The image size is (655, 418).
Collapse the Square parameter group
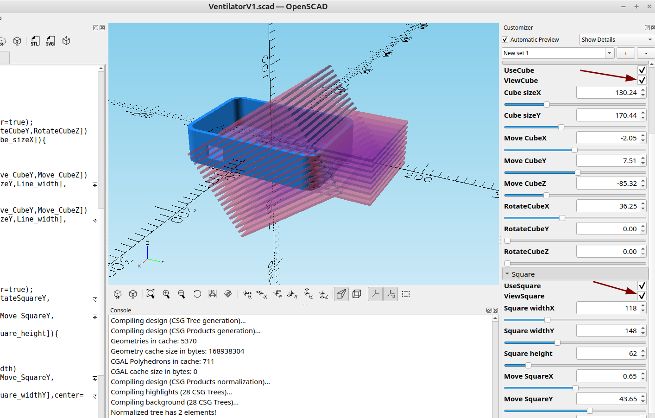(507, 274)
